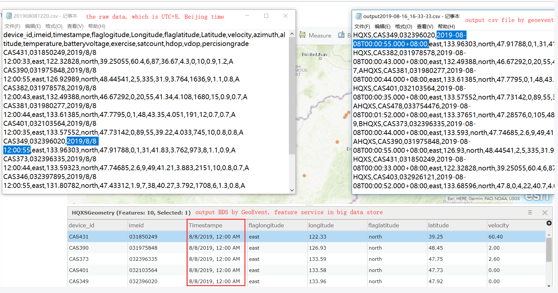Sort by the imeid column header
558x293 pixels.
point(158,225)
